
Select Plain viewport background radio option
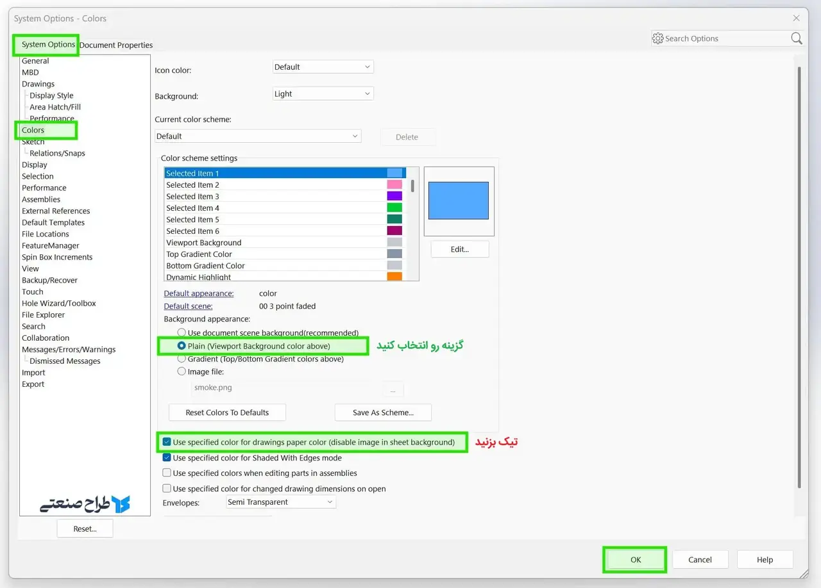pos(182,346)
